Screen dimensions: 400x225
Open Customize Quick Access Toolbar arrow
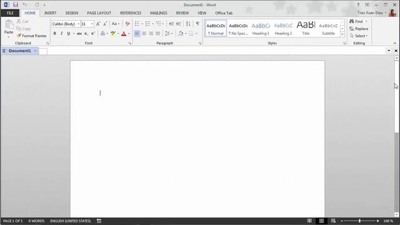pos(44,5)
